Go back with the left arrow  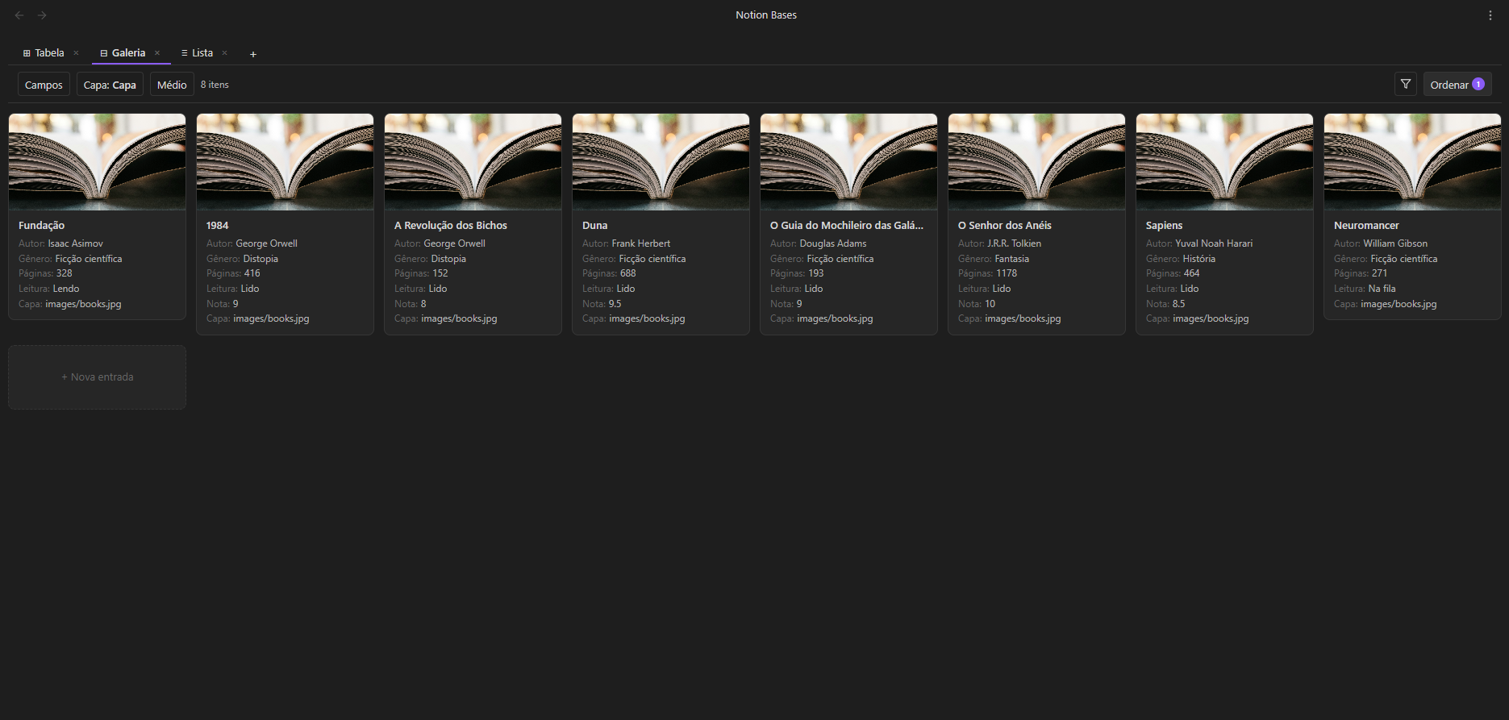pyautogui.click(x=19, y=15)
